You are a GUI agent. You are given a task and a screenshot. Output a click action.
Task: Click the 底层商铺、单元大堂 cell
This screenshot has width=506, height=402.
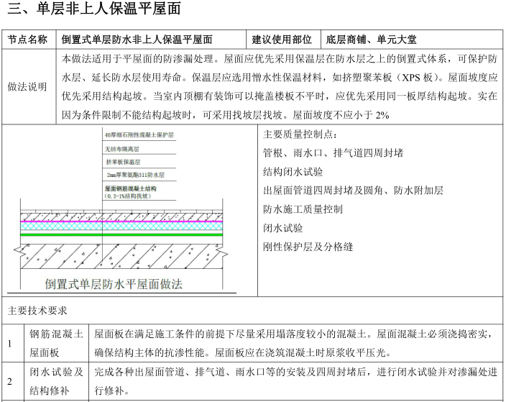[x=371, y=40]
